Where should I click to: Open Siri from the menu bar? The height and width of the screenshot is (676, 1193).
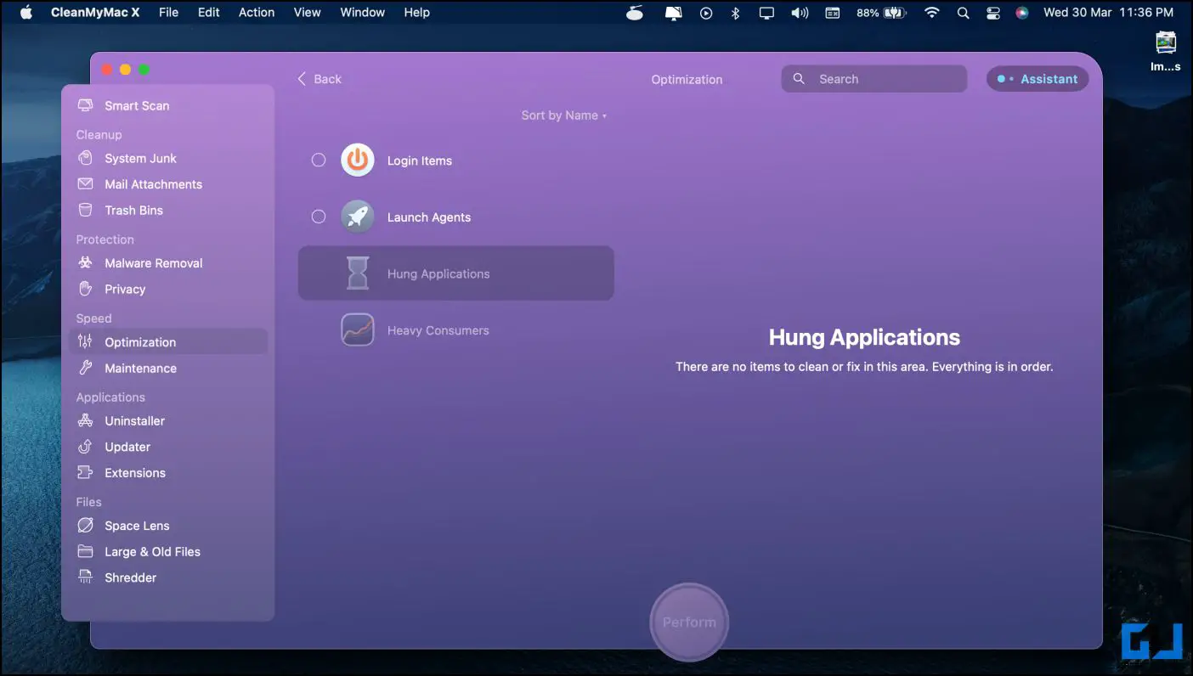[x=1022, y=13]
